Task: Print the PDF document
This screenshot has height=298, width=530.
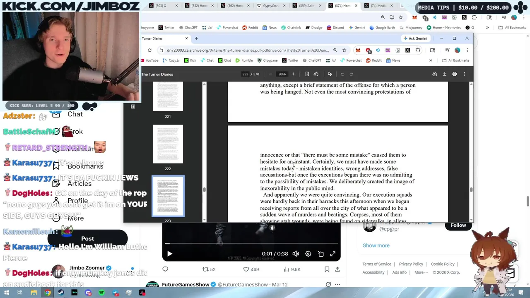Action: tap(454, 74)
